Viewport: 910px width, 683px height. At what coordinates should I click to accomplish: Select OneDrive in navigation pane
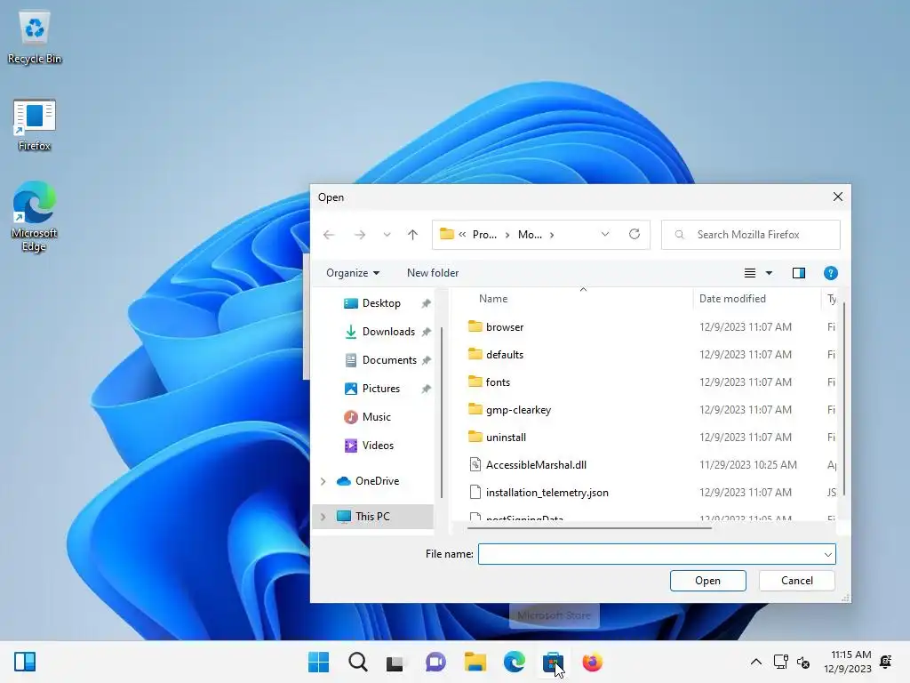(377, 481)
